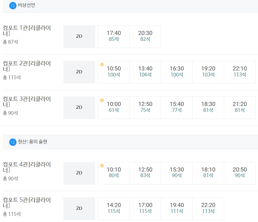Click the 2D indicator for 컴포트 5관
Screen dimensions: 258x222
[79, 209]
